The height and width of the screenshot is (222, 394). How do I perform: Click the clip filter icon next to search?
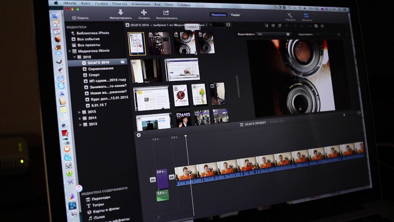[x=228, y=25]
